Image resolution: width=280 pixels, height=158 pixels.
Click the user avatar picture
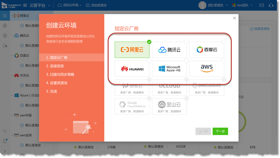[202, 5]
